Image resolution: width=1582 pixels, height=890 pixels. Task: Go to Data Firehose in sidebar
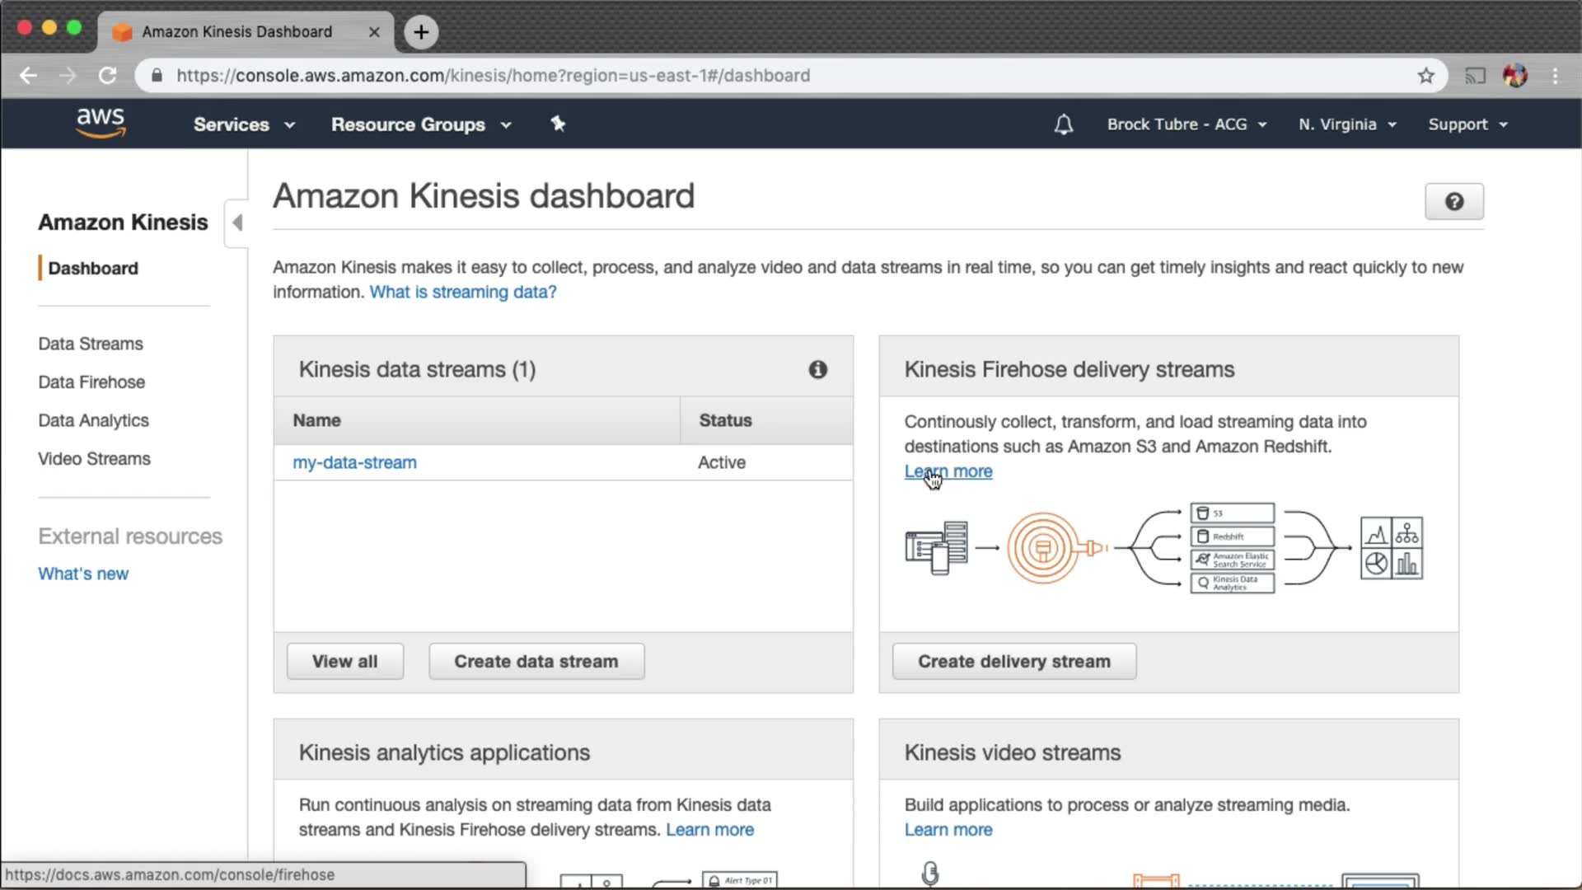point(91,382)
